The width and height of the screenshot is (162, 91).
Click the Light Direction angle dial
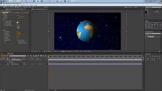point(18,28)
